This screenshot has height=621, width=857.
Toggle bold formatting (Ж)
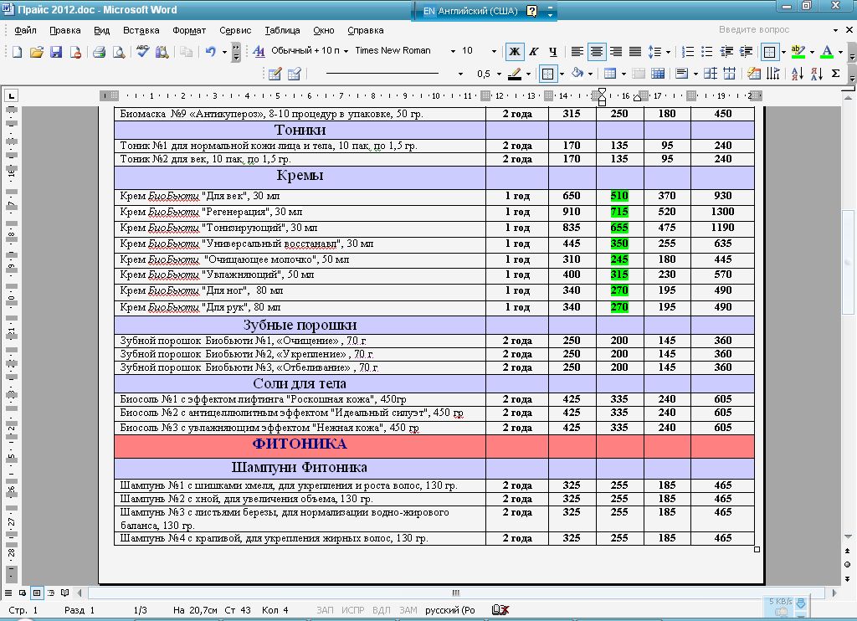[515, 51]
